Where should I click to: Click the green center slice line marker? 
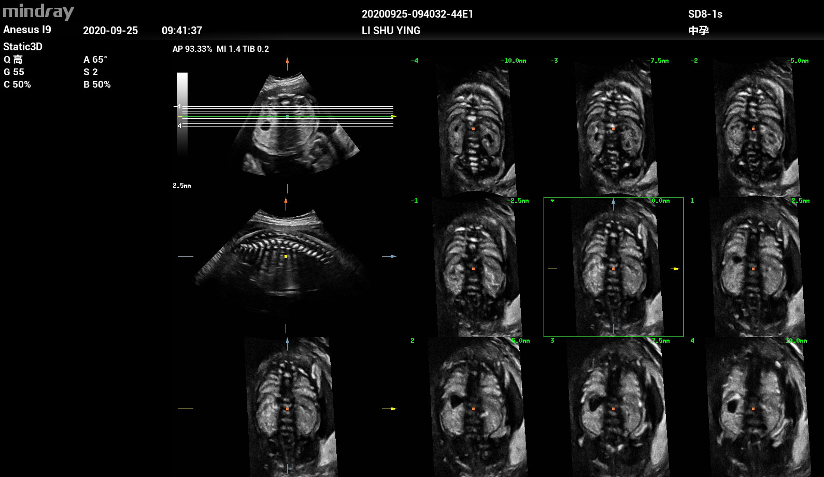[x=287, y=117]
